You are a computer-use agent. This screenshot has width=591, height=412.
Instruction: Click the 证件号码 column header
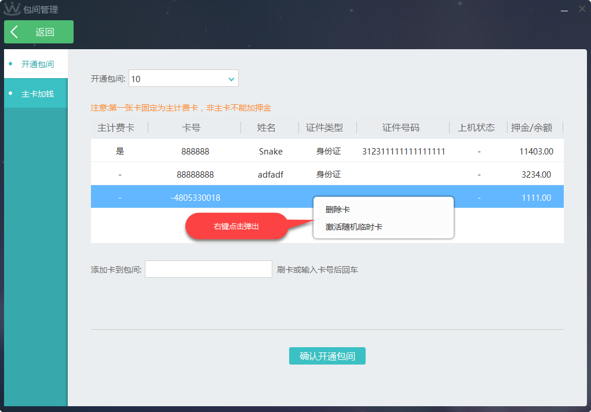pos(400,128)
